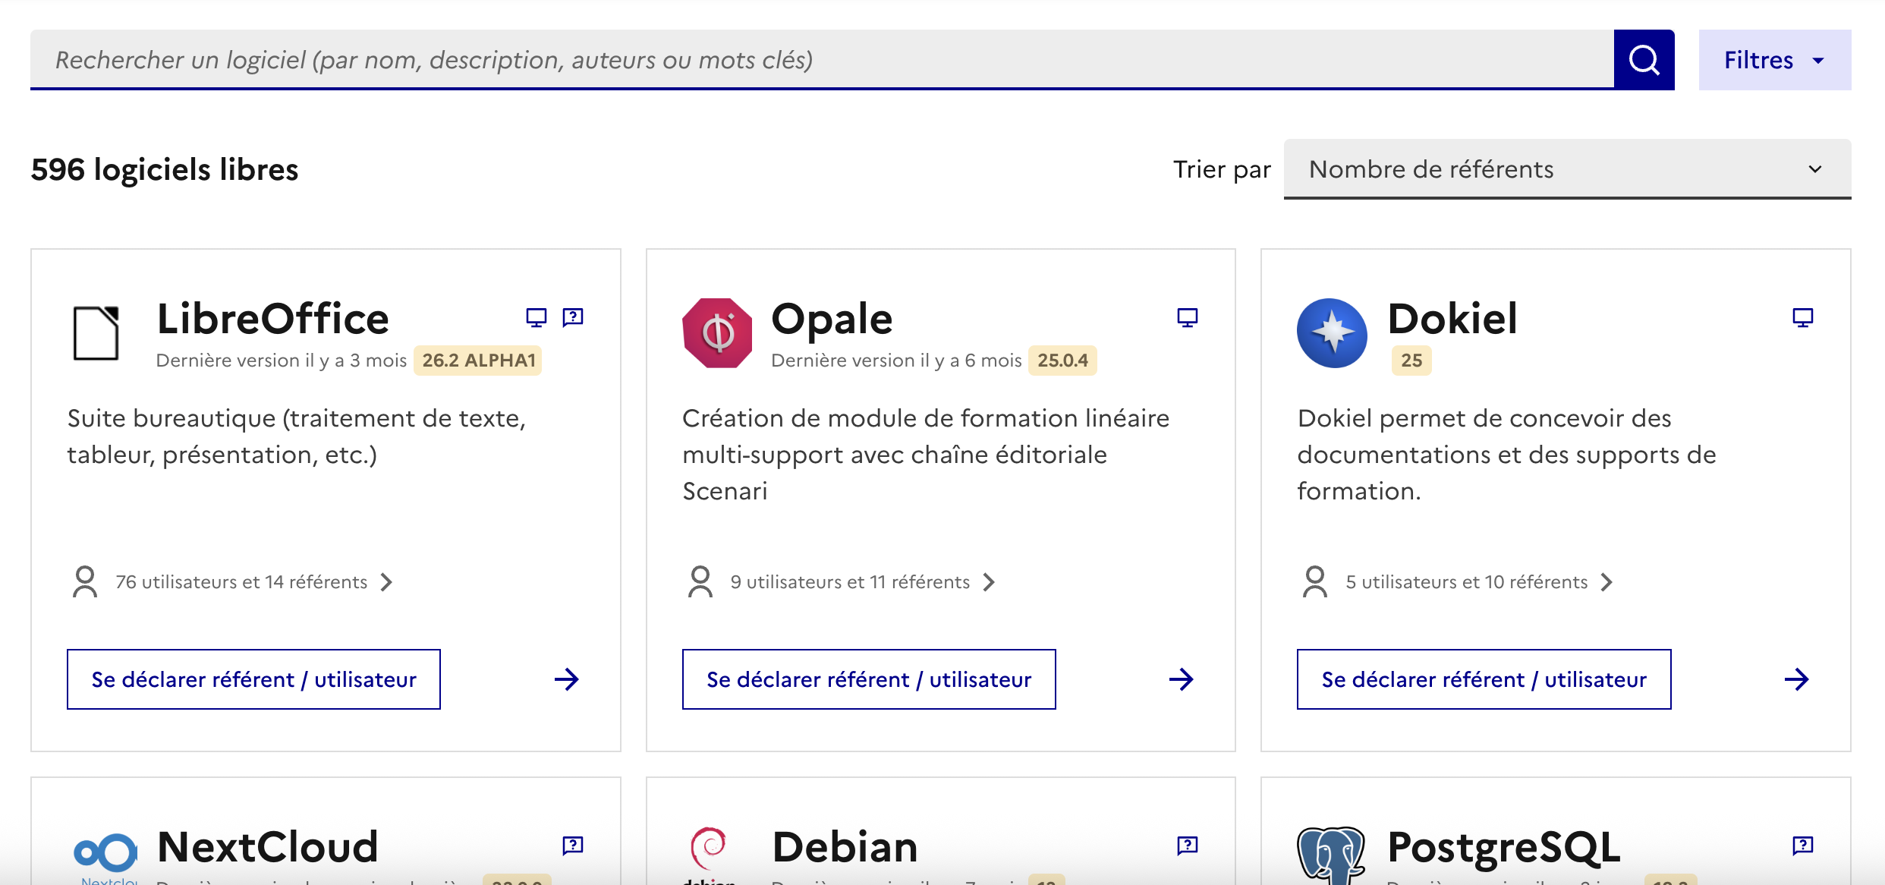Image resolution: width=1885 pixels, height=885 pixels.
Task: Open Dokiel details via arrow icon
Action: (x=1796, y=679)
